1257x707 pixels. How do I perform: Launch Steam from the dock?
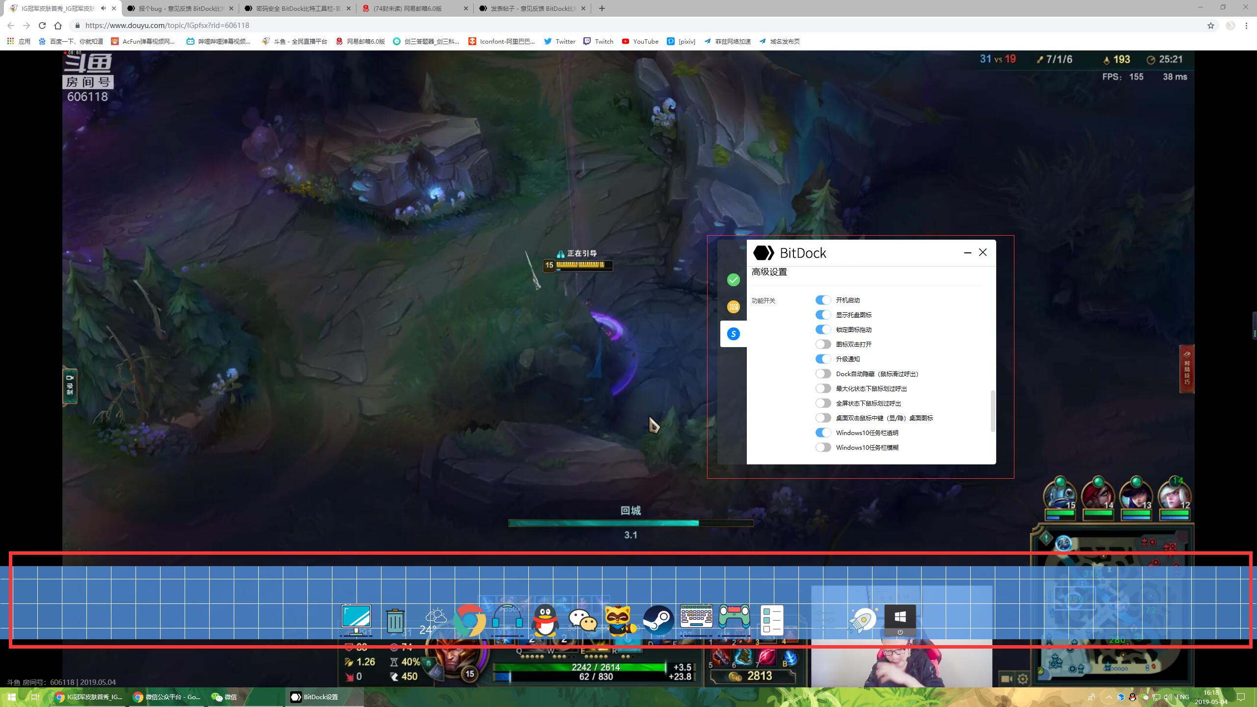click(x=658, y=621)
